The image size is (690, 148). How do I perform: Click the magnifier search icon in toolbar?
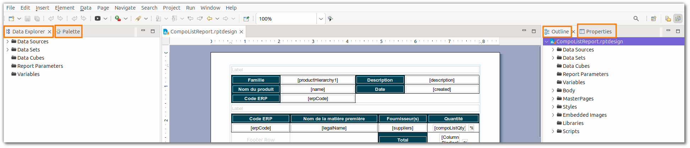click(636, 19)
